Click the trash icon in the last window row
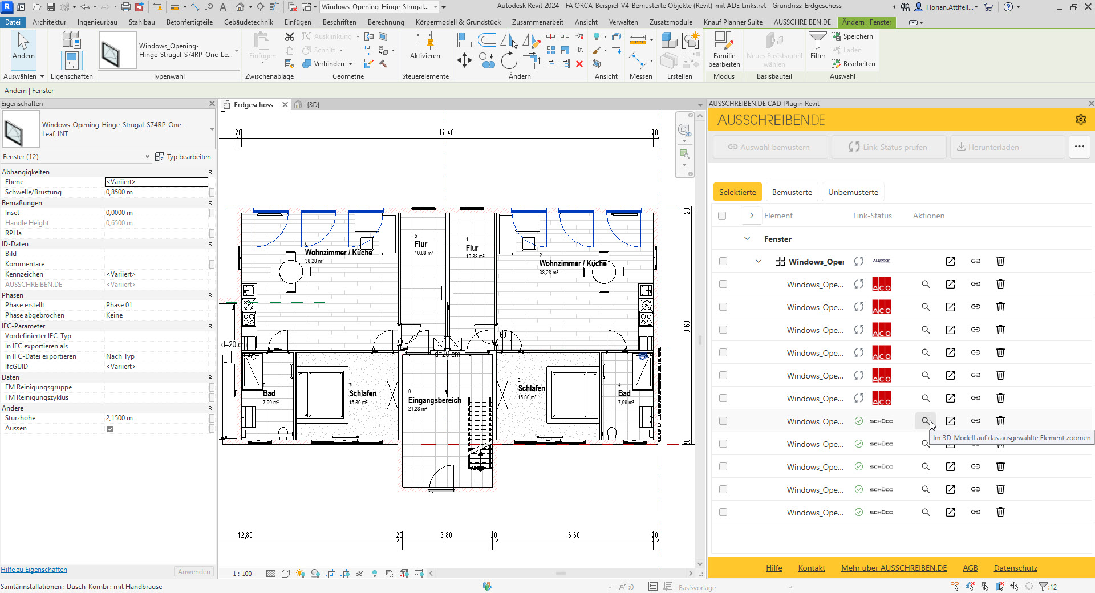The width and height of the screenshot is (1095, 593). point(1000,512)
